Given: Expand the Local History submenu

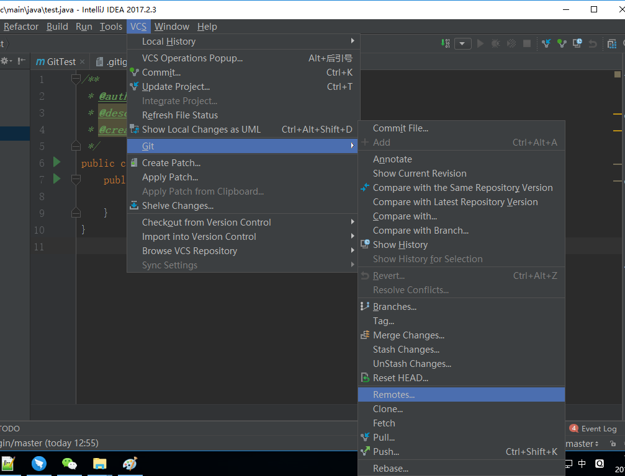Looking at the screenshot, I should (x=243, y=42).
